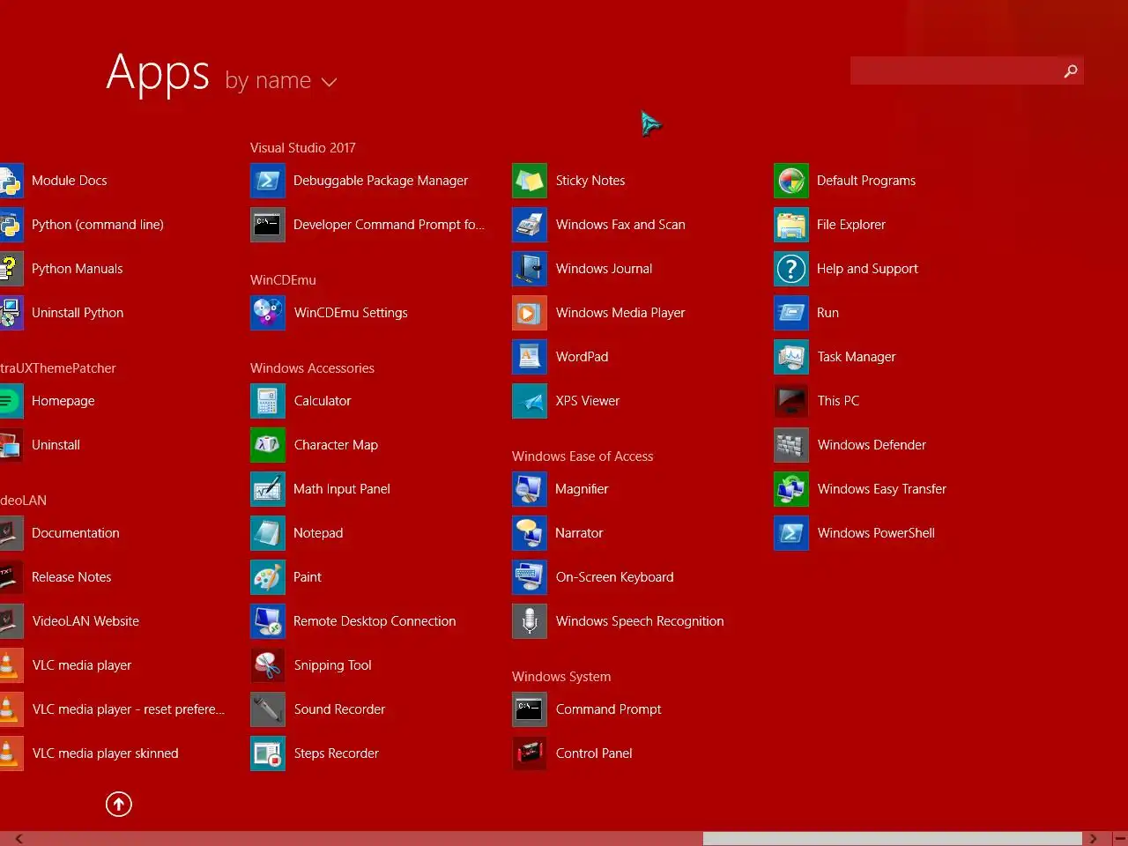This screenshot has height=846, width=1128.
Task: Click the up arrow to return to Start
Action: (x=119, y=804)
